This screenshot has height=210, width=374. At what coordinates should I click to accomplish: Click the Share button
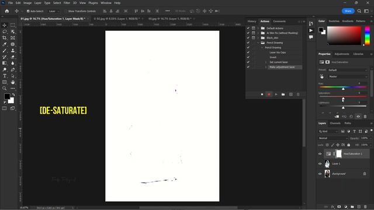[348, 11]
